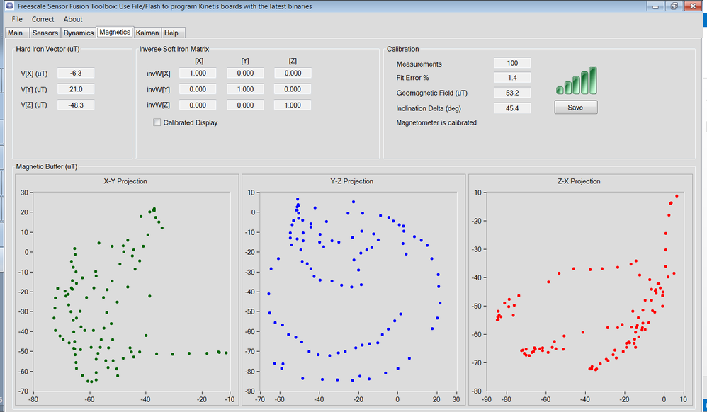This screenshot has width=707, height=412.
Task: Click inside the Y-Z Projection scatter plot
Action: tap(359, 292)
